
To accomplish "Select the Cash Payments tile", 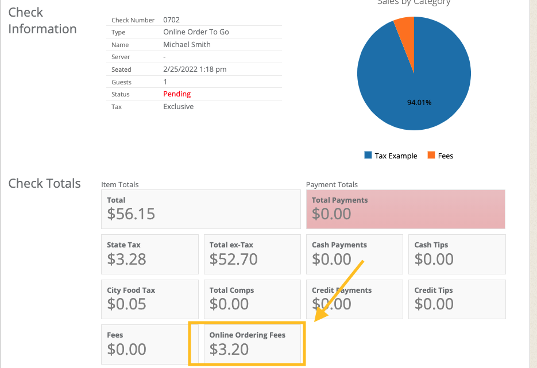I will pyautogui.click(x=354, y=254).
